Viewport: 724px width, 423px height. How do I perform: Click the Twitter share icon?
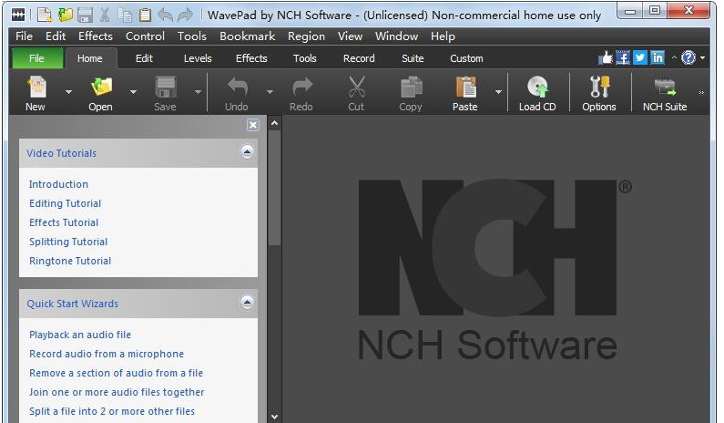[x=640, y=57]
